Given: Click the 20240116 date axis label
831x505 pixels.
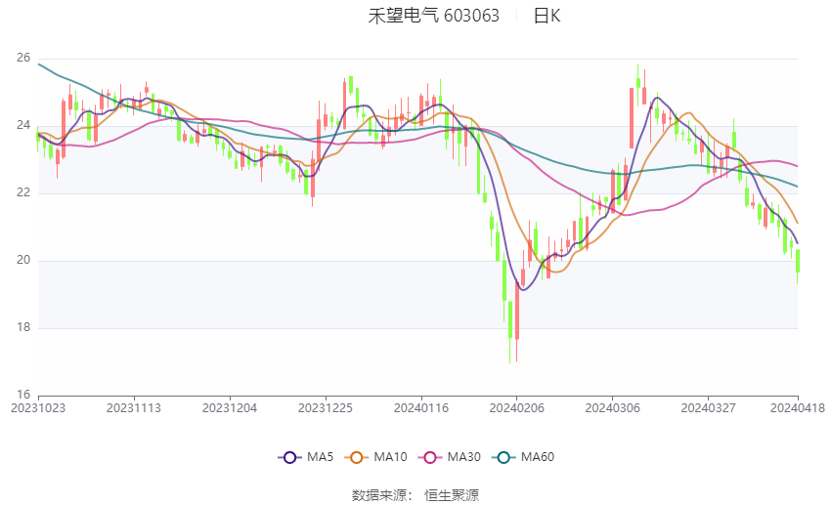Looking at the screenshot, I should click(420, 408).
